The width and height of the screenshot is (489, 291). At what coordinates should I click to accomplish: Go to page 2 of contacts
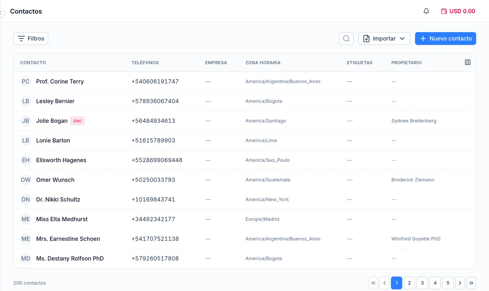click(409, 283)
